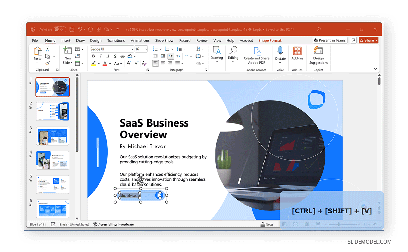This screenshot has width=408, height=252.
Task: Click the Share button
Action: pyautogui.click(x=368, y=40)
